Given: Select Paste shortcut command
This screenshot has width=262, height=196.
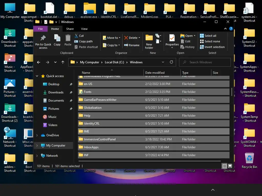Looking at the screenshot, I should 86,47.
